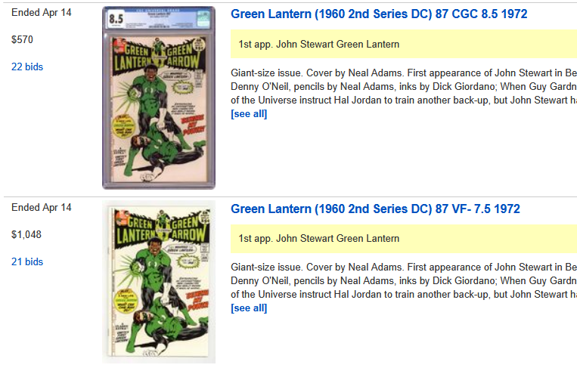
Task: Expand [see all] for the VF- 7.5 description
Action: point(249,308)
